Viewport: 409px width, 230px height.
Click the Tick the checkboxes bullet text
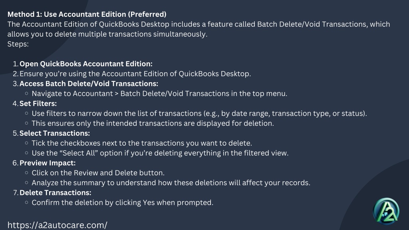coord(142,143)
